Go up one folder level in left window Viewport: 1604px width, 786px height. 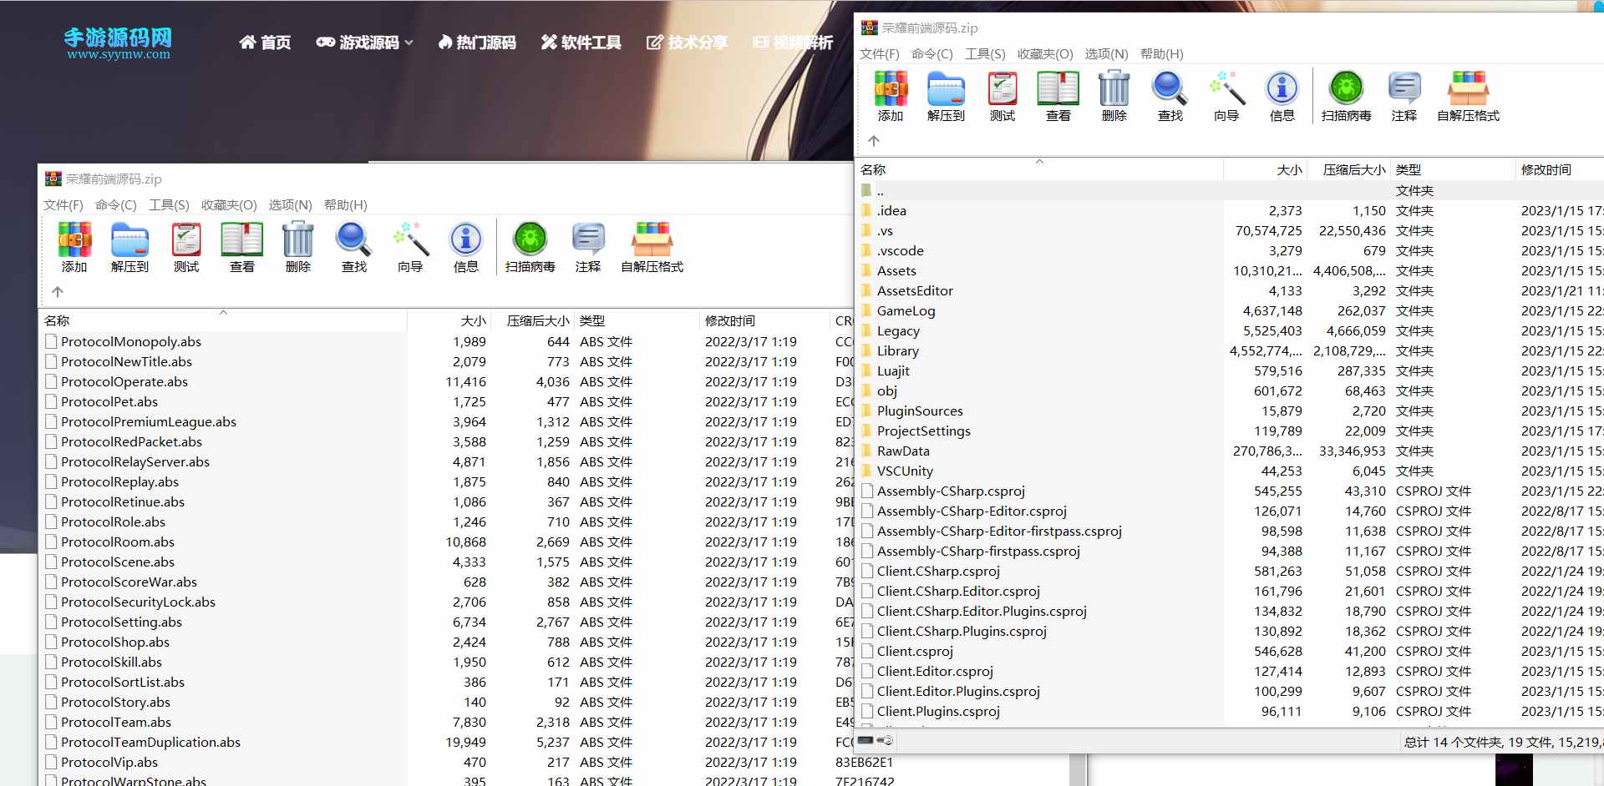(x=58, y=292)
